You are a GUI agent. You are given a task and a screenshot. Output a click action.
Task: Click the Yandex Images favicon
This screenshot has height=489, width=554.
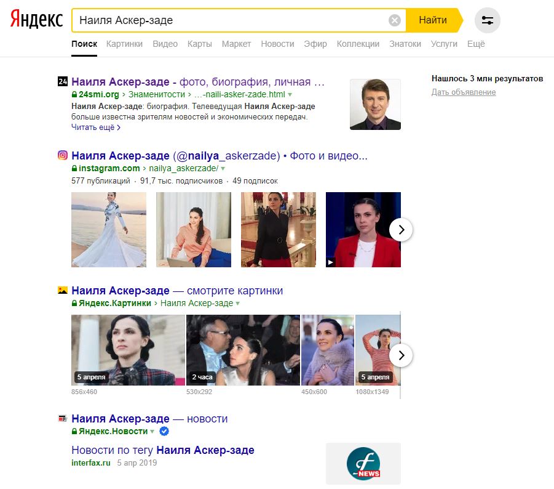[63, 291]
